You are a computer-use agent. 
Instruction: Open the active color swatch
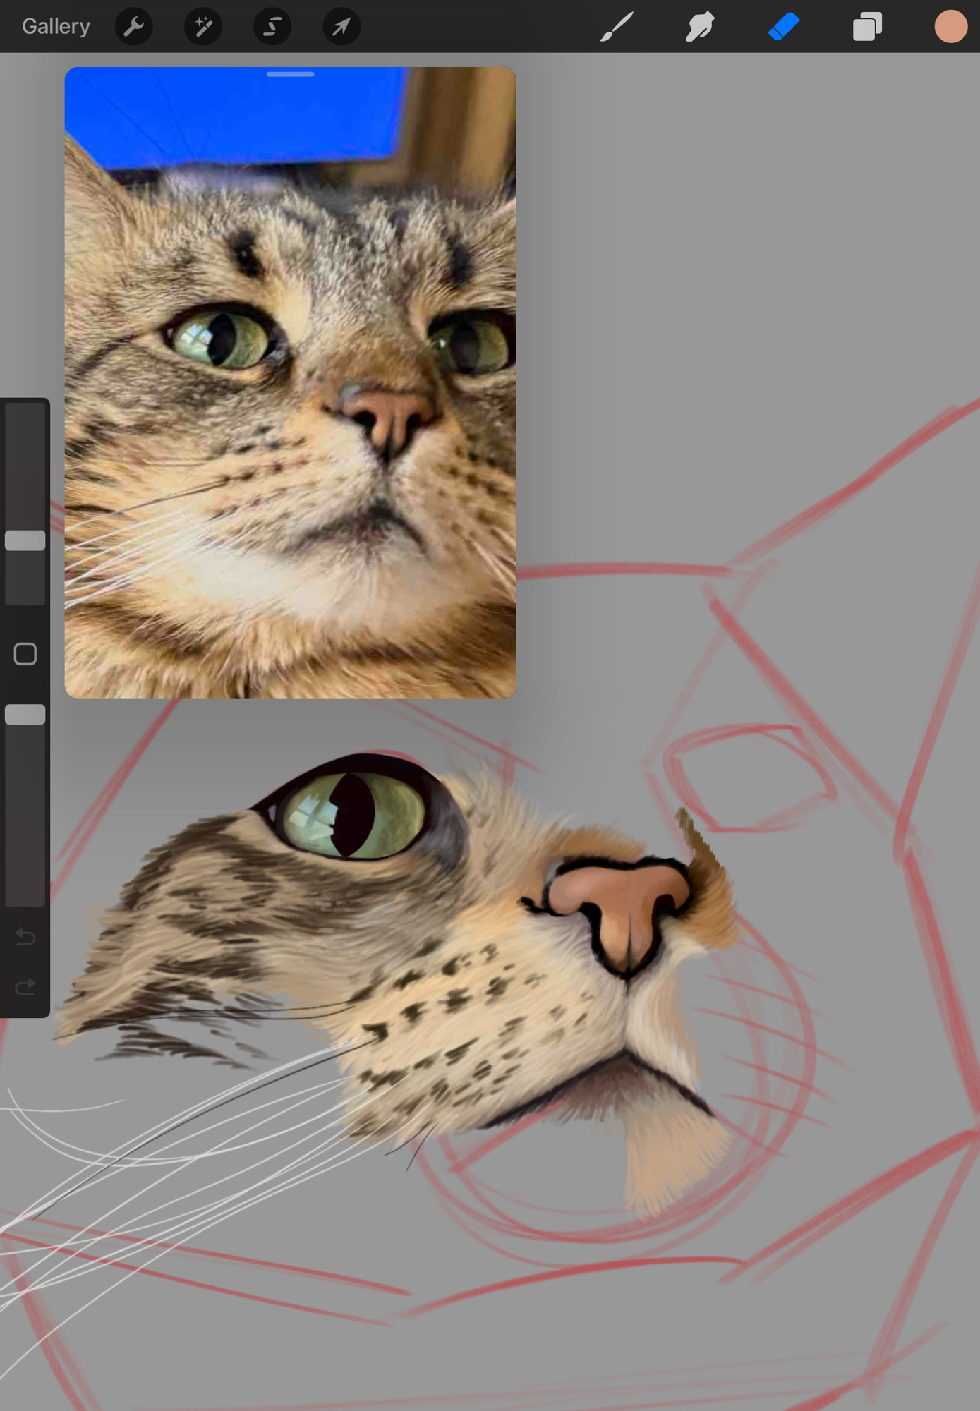pyautogui.click(x=950, y=27)
